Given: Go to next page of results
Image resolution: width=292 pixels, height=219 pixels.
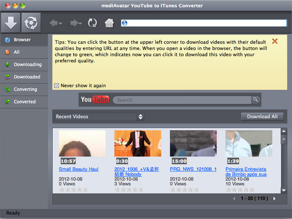Looking at the screenshot, I should (x=274, y=199).
